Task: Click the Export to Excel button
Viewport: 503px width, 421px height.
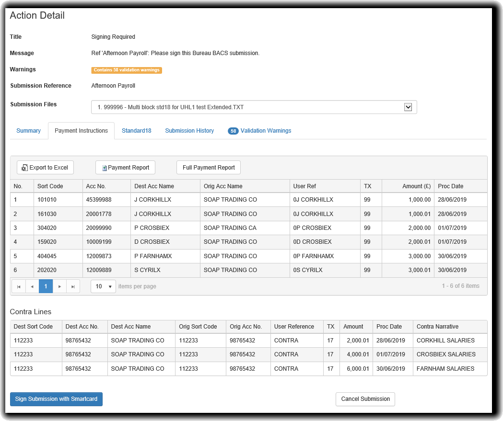Action: [x=45, y=168]
